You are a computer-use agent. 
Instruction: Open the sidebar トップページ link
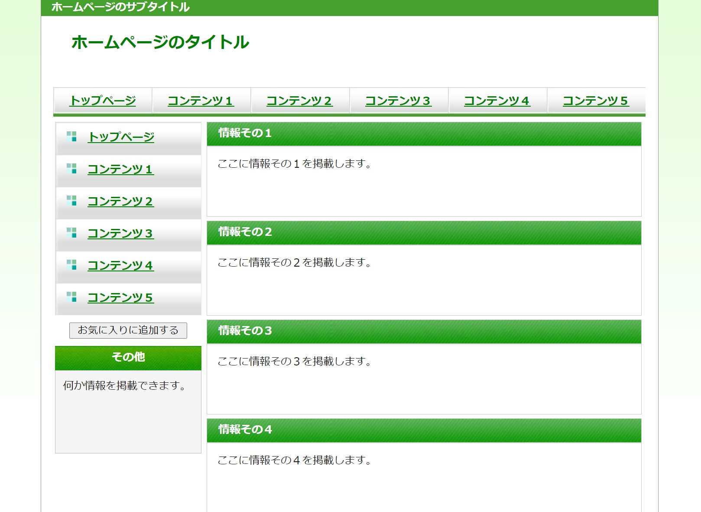coord(121,137)
